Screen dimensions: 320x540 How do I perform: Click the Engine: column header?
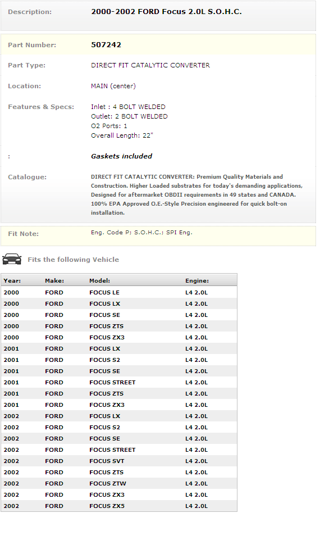click(x=197, y=280)
